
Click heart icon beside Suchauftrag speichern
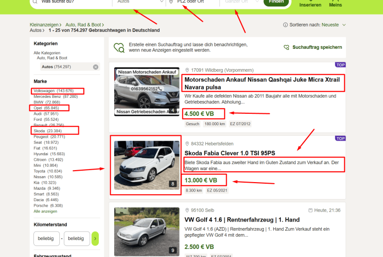[287, 47]
